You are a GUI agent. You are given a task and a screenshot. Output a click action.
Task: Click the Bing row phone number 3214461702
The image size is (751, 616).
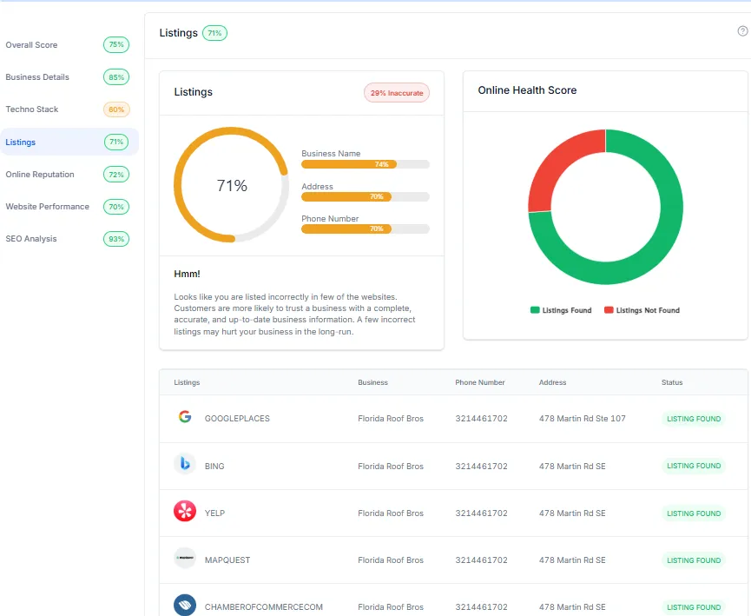[x=481, y=466]
